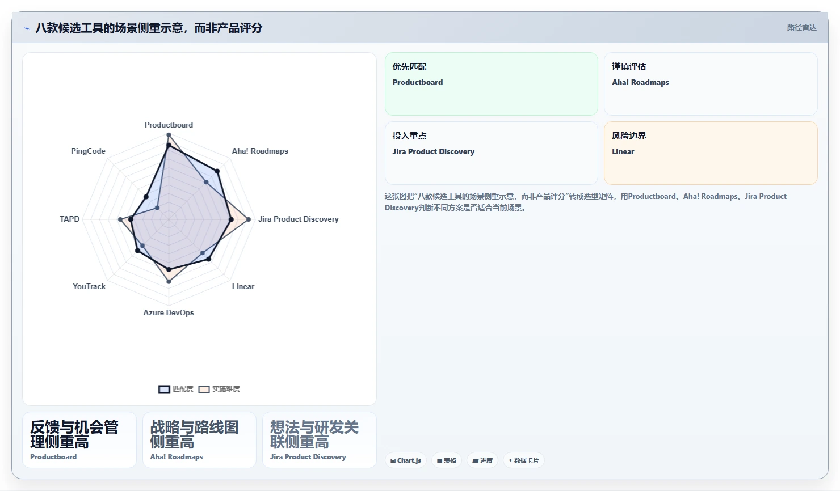Click the Productboard axis label on radar
This screenshot has height=491, width=840.
coord(169,125)
